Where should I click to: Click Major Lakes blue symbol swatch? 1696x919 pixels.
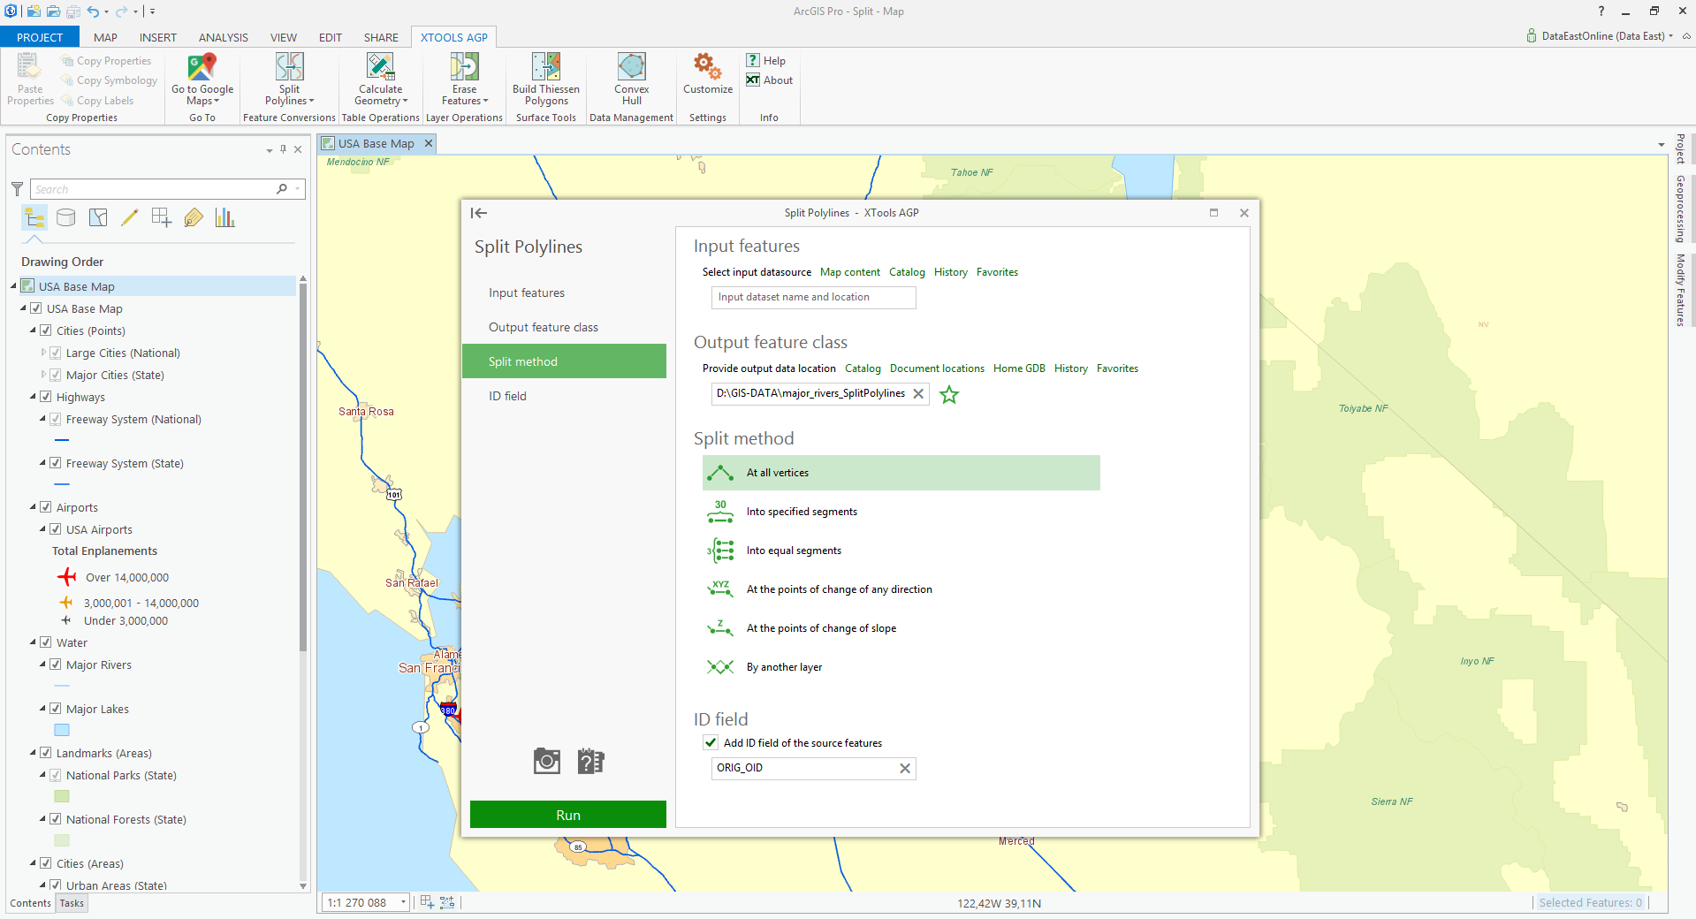(x=62, y=731)
